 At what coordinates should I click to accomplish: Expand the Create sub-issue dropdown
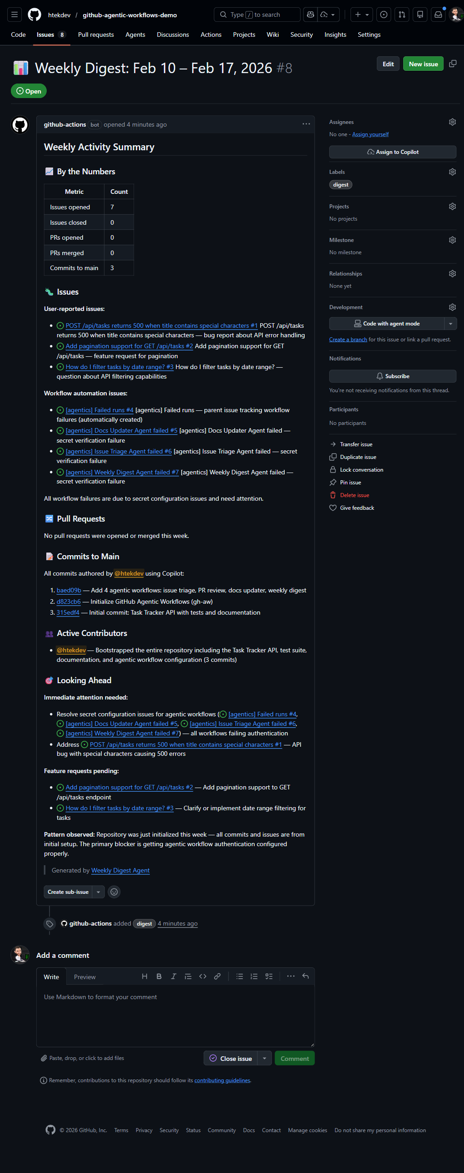pyautogui.click(x=99, y=892)
